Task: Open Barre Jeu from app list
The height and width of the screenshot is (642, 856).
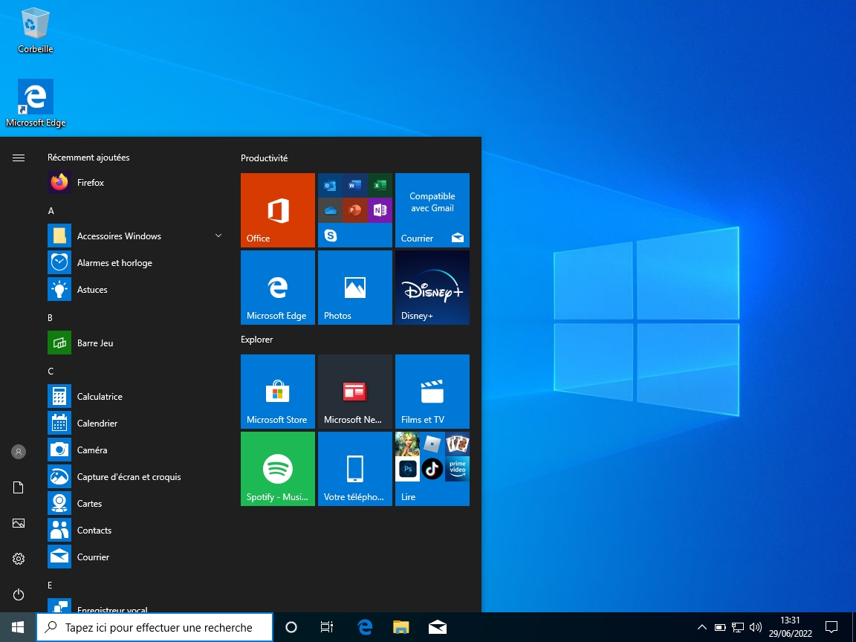Action: (135, 343)
